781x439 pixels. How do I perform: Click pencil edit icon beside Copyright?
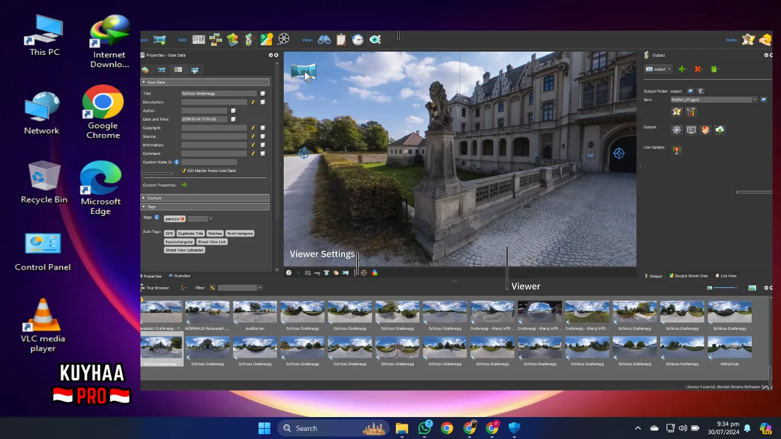(x=253, y=127)
